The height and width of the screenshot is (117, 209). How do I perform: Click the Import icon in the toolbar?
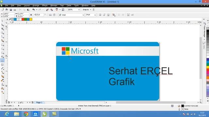pos(47,10)
